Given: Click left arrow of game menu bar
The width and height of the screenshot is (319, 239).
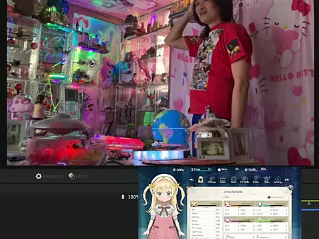Looking at the screenshot, I should 192,180.
